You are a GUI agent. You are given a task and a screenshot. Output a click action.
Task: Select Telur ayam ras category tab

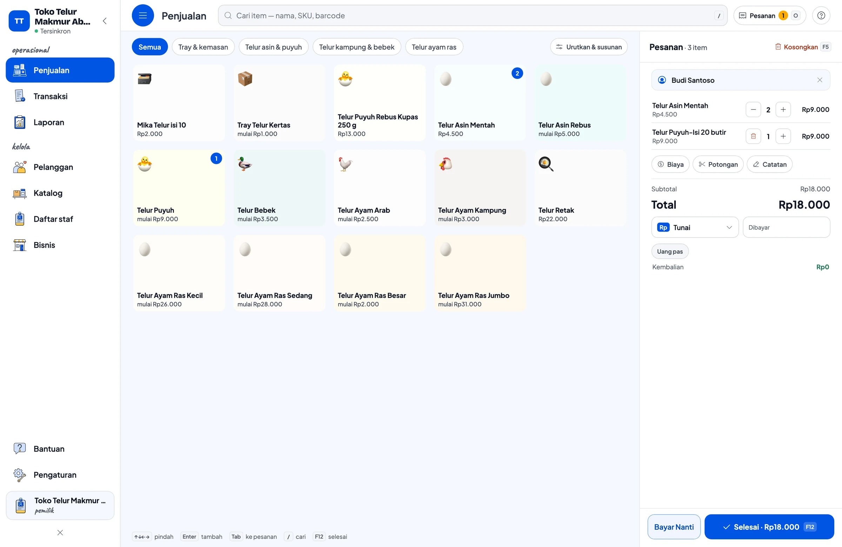coord(434,47)
